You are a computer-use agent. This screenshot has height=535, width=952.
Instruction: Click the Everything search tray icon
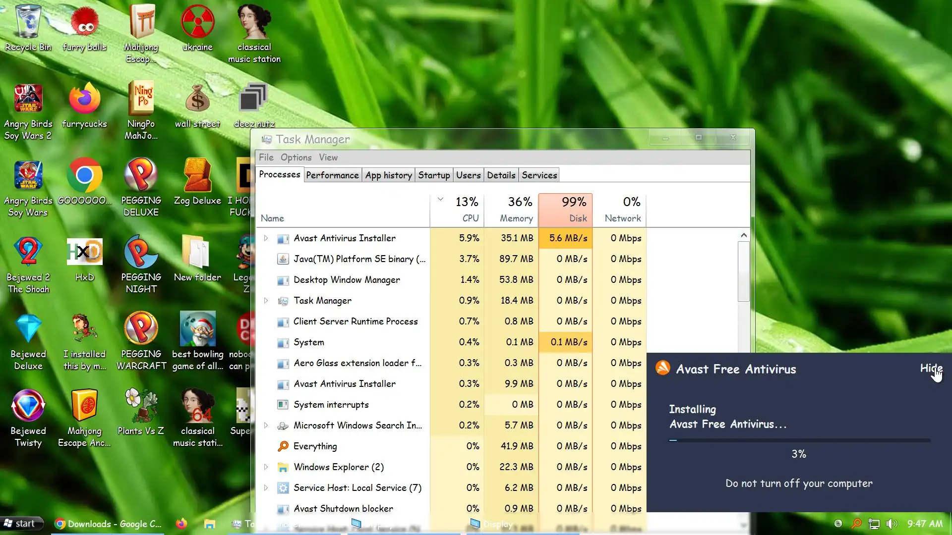(856, 524)
